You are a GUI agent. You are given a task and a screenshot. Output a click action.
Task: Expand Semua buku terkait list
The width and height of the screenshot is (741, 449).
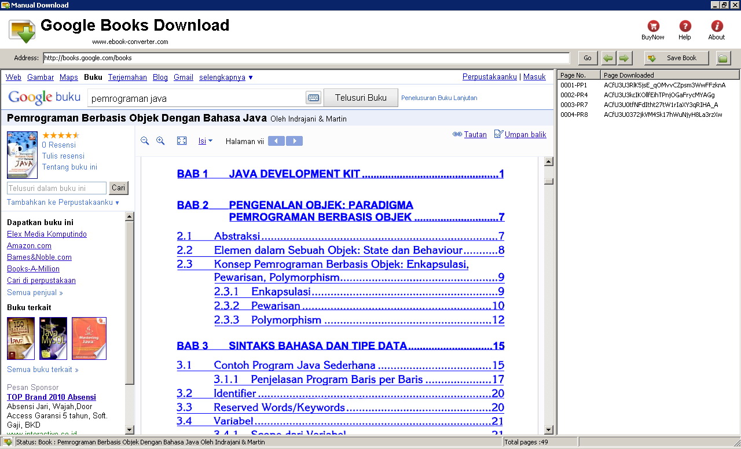[x=43, y=370]
